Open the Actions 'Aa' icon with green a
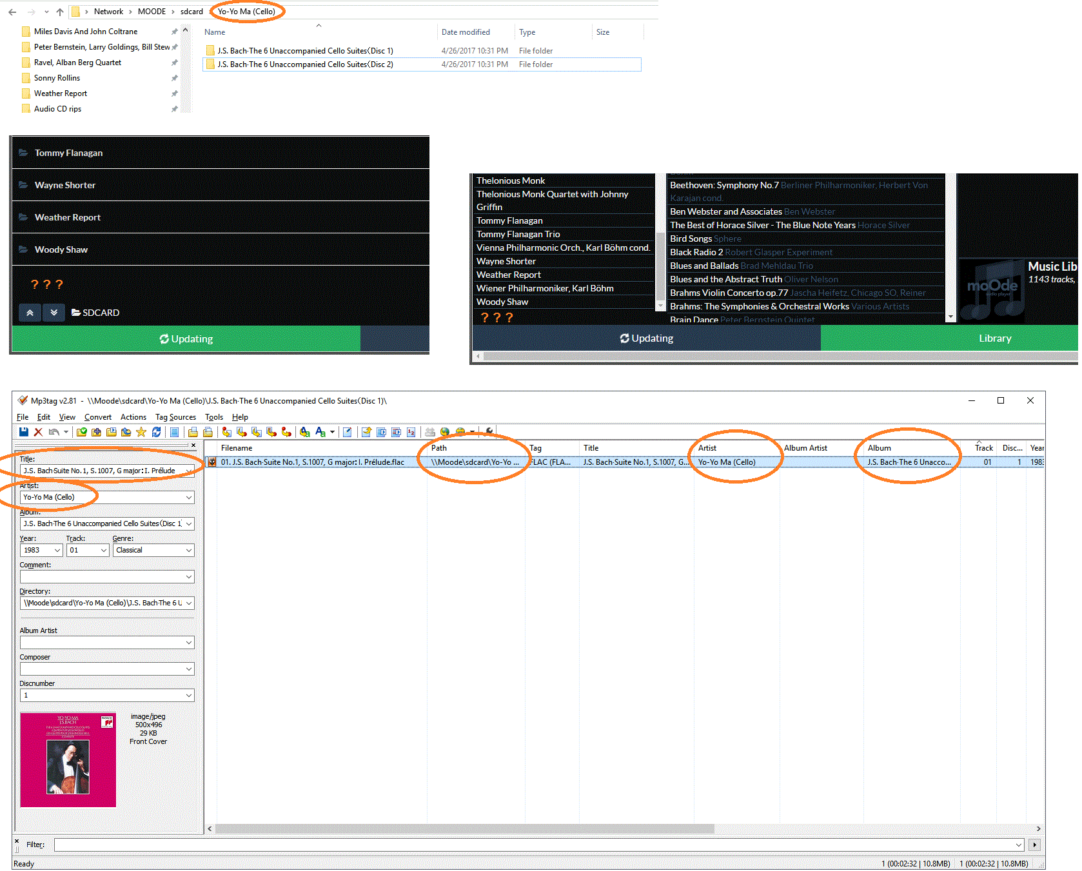 click(304, 432)
